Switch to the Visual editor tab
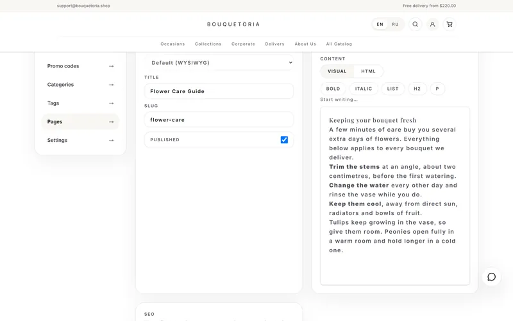The height and width of the screenshot is (321, 513). (x=337, y=71)
